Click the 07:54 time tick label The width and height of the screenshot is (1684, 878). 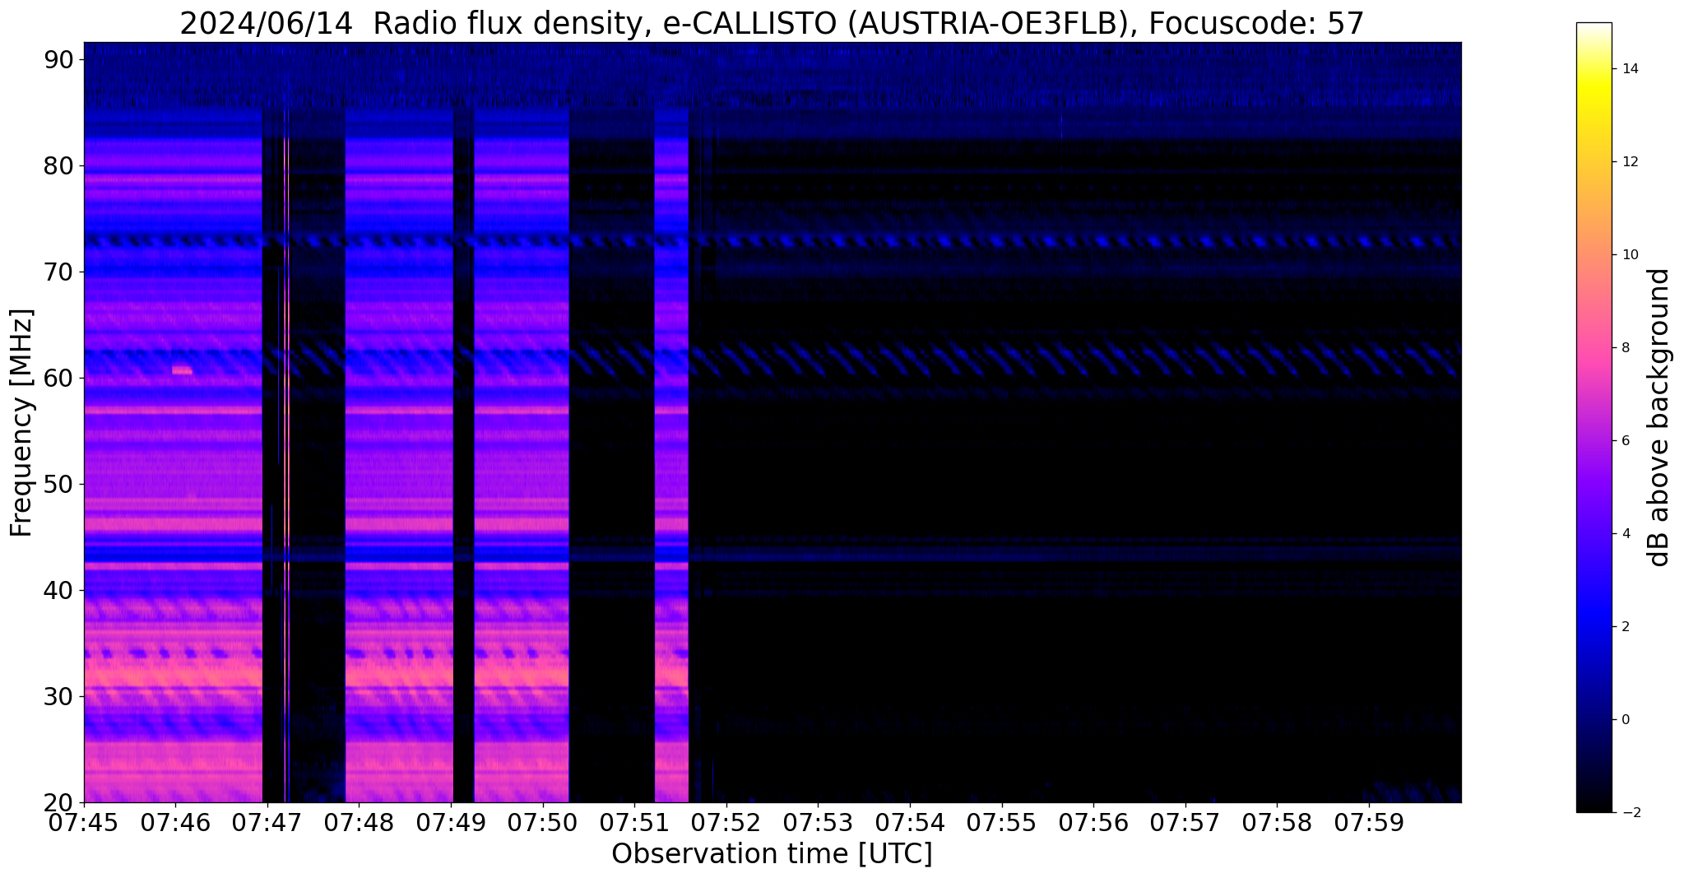(x=910, y=822)
